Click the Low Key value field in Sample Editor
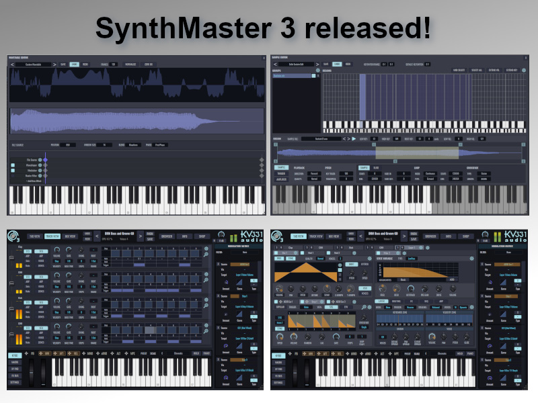This screenshot has width=538, height=403. [x=374, y=139]
